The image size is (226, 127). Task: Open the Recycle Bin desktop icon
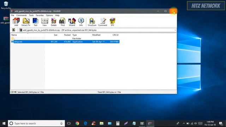(6, 5)
